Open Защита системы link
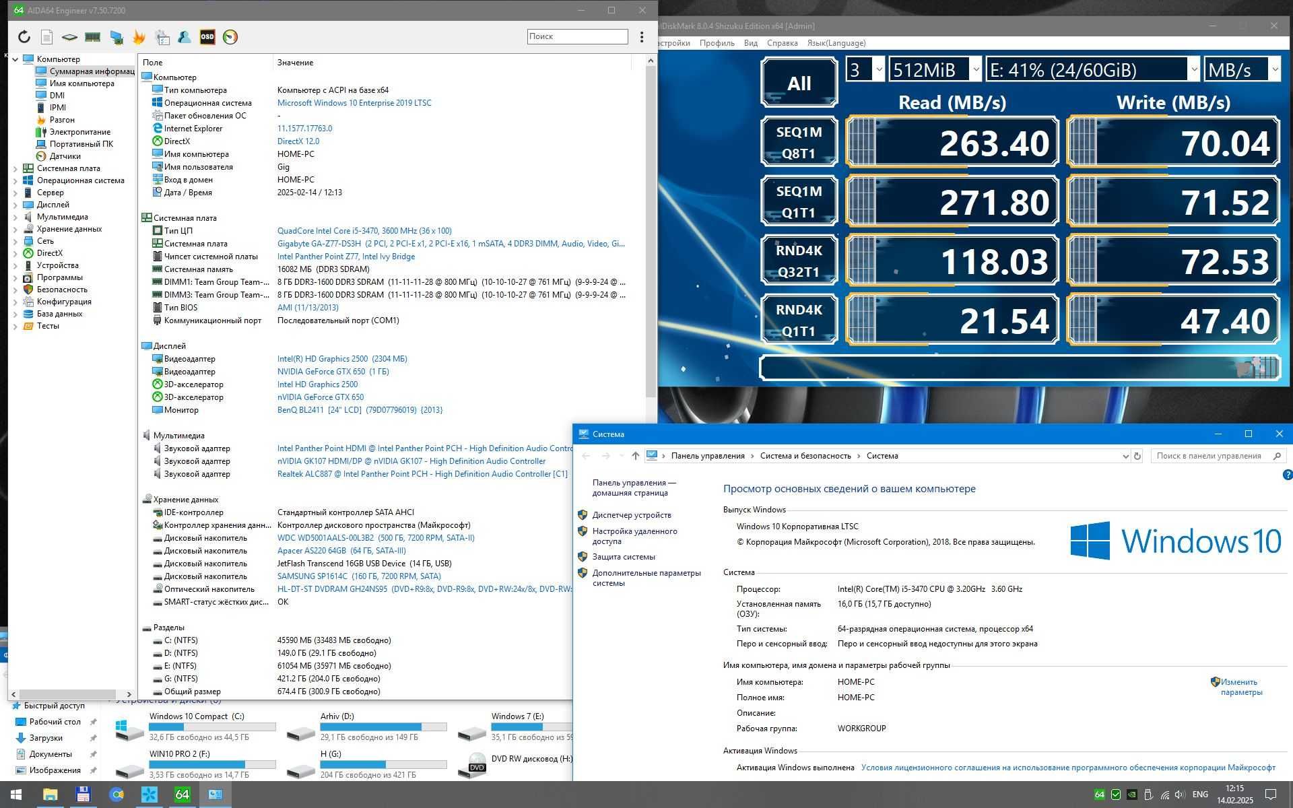This screenshot has width=1293, height=808. (x=624, y=557)
